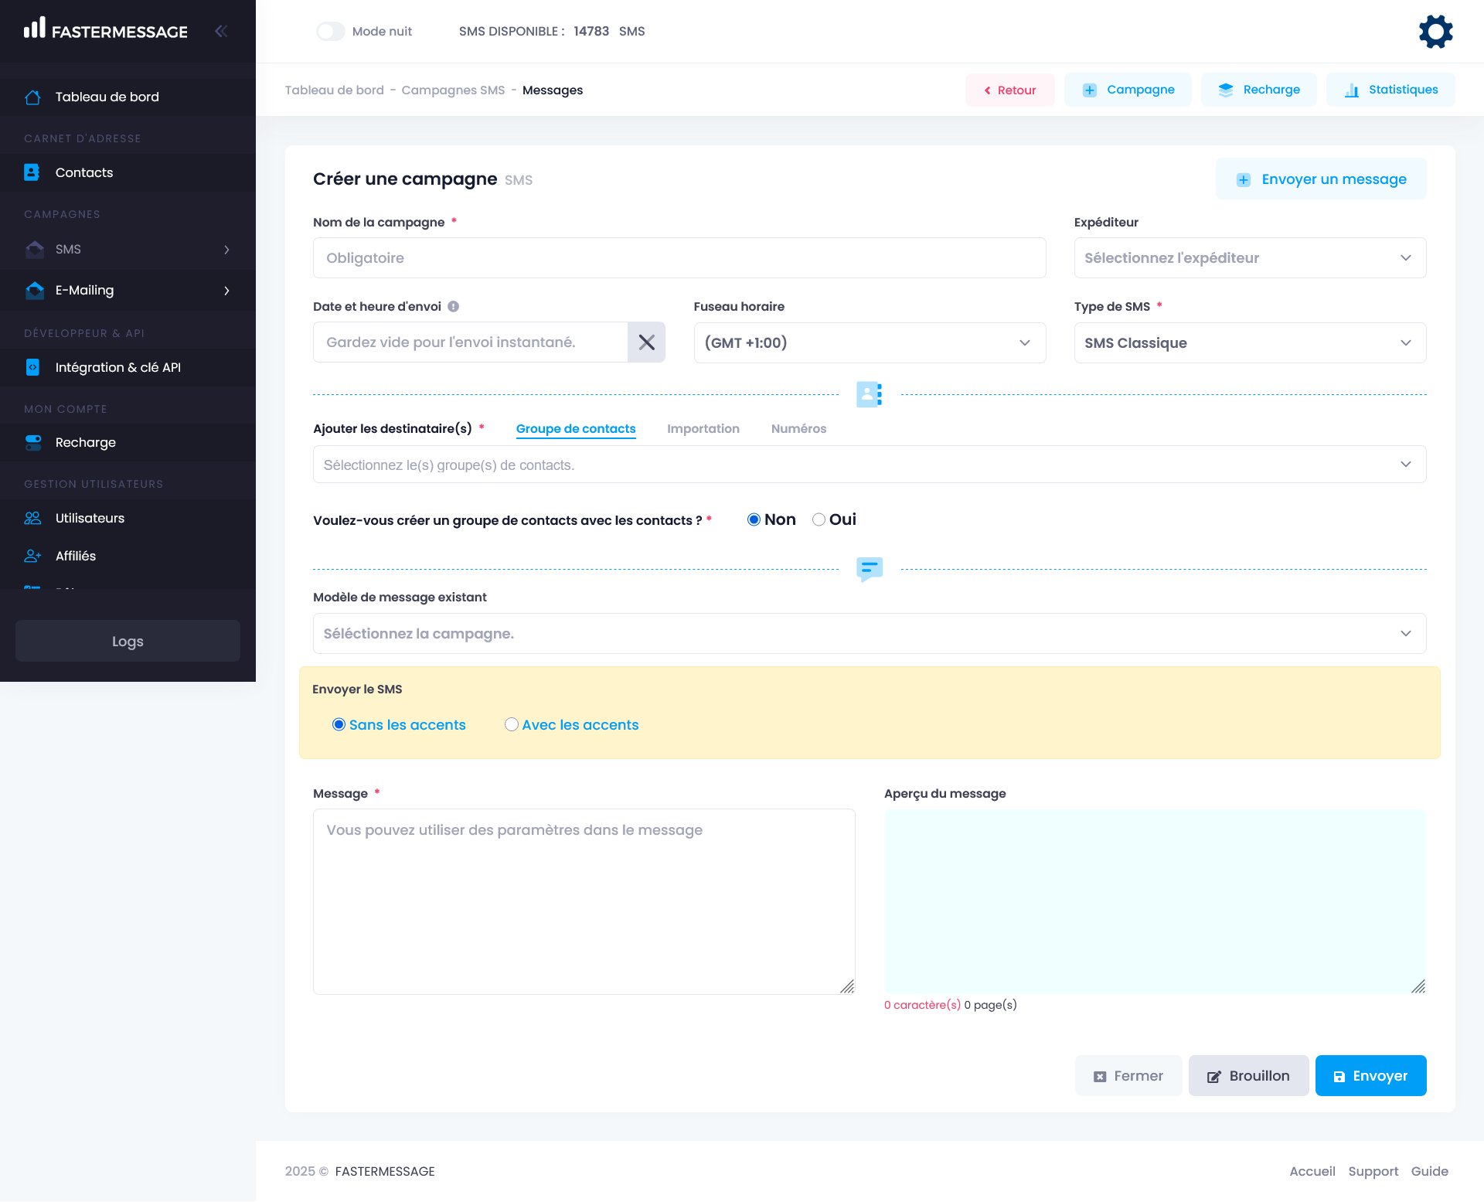1484x1202 pixels.
Task: Click the Utilisateurs people icon
Action: pos(32,518)
